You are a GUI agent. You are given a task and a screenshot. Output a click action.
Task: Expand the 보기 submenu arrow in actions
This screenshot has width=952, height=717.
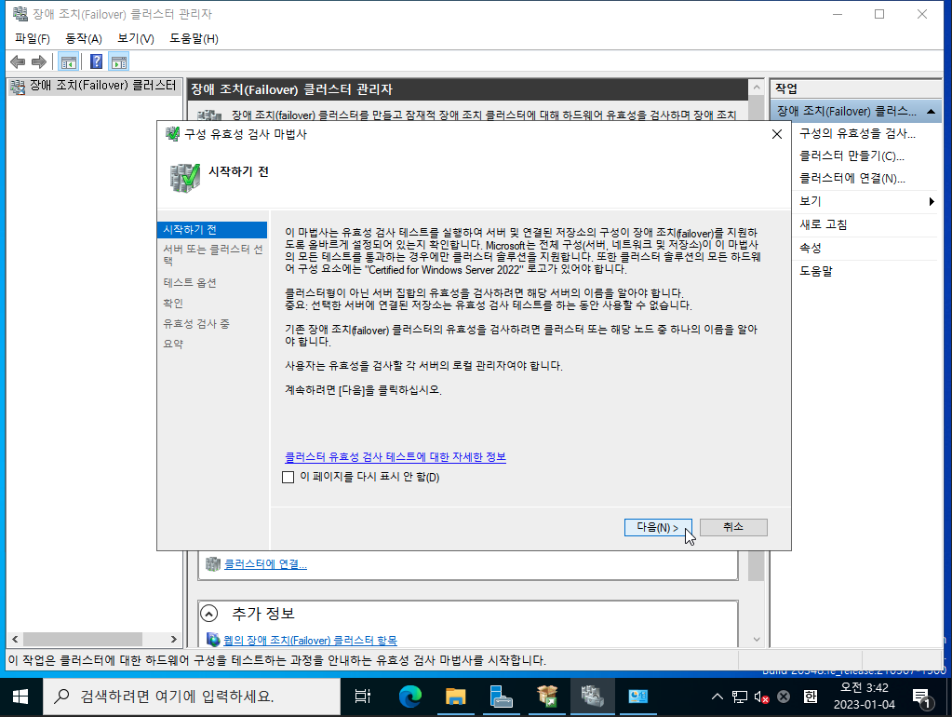932,202
